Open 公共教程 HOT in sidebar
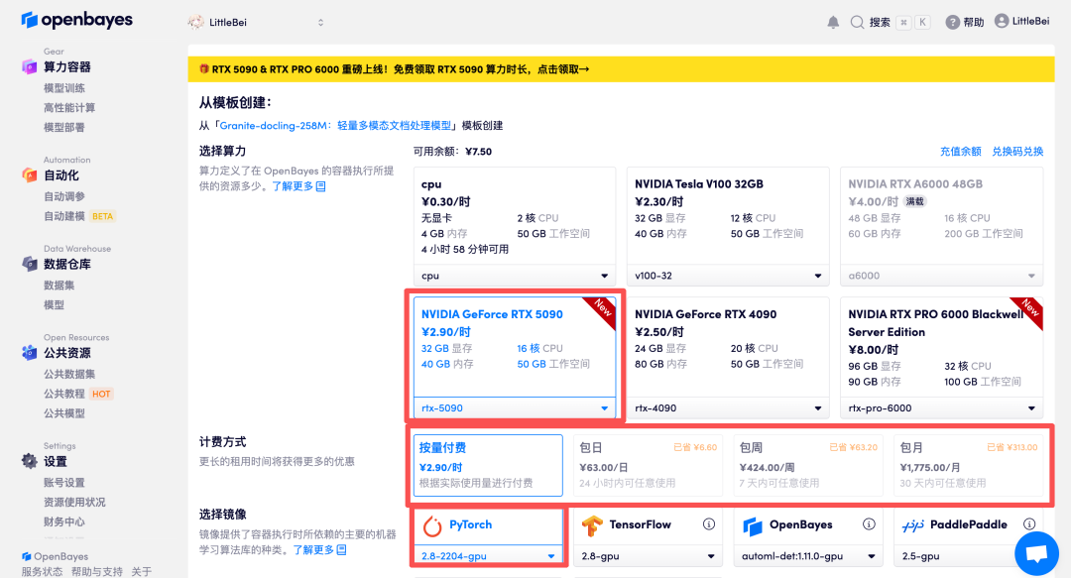1071x578 pixels. pos(78,394)
